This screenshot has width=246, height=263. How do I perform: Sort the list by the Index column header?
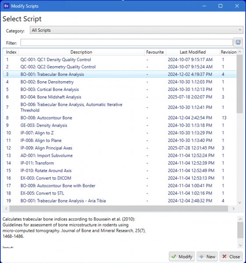tap(11, 52)
